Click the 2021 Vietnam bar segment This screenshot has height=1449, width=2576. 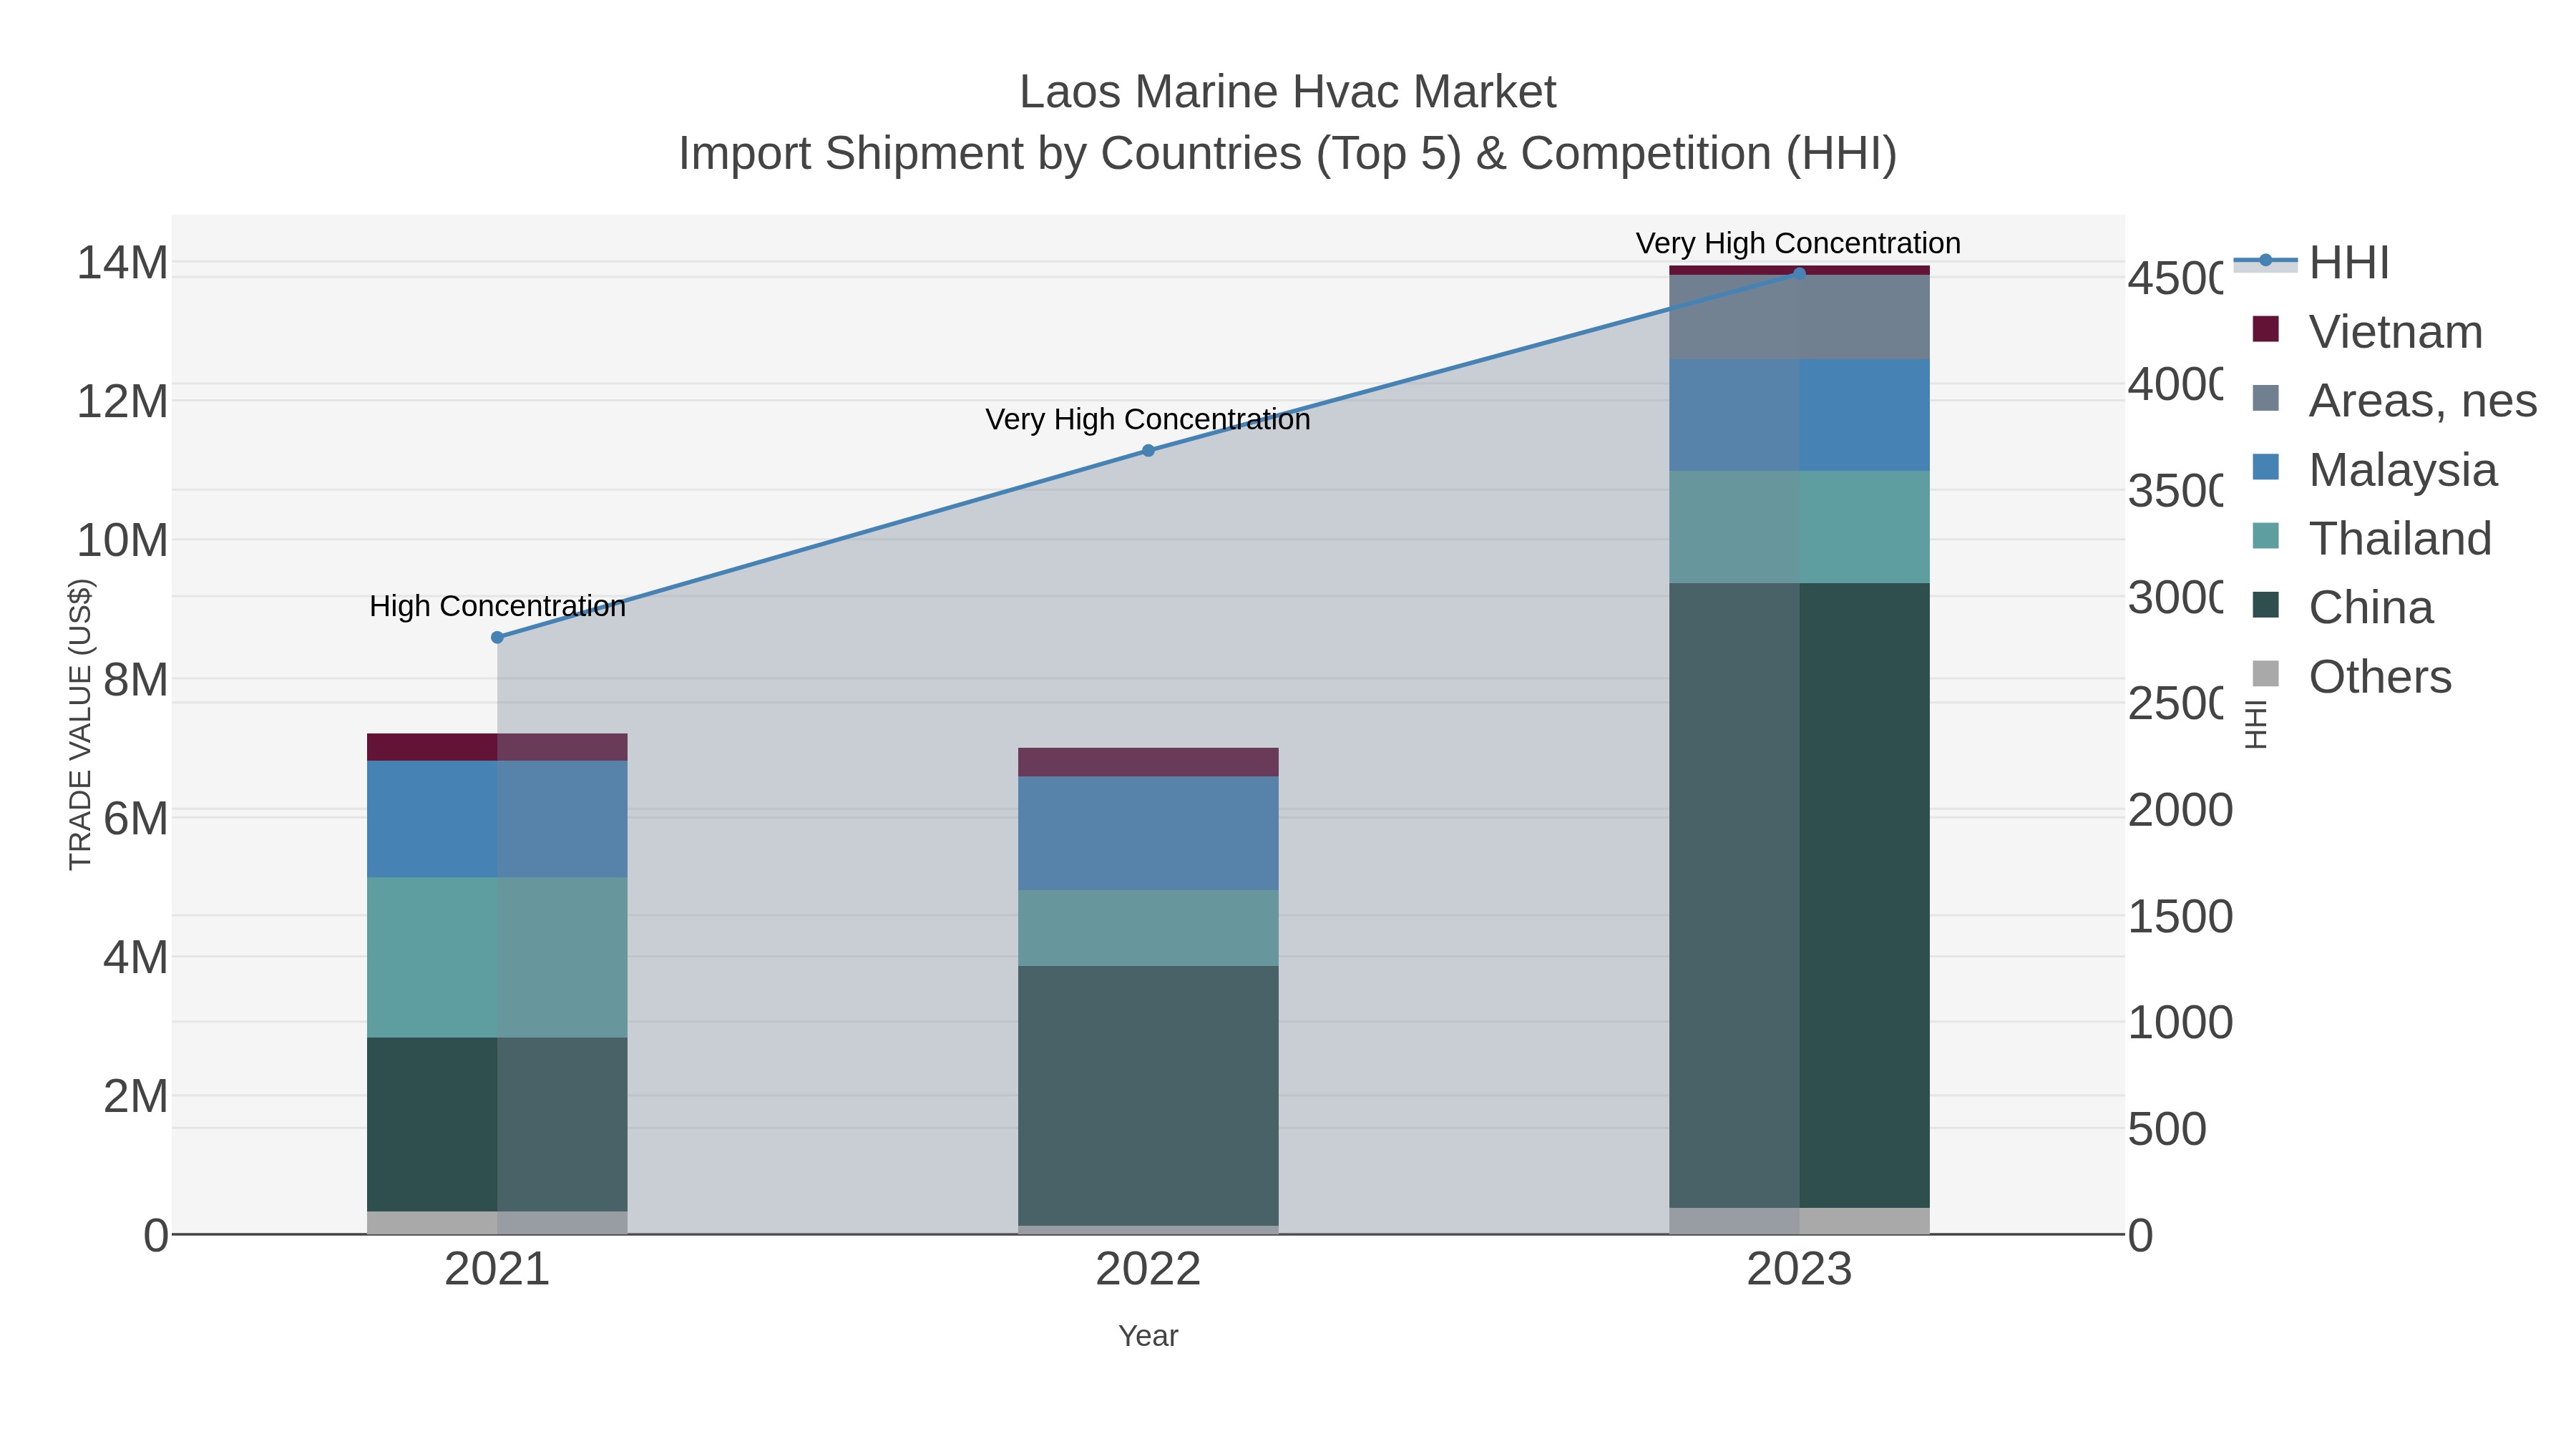(497, 747)
